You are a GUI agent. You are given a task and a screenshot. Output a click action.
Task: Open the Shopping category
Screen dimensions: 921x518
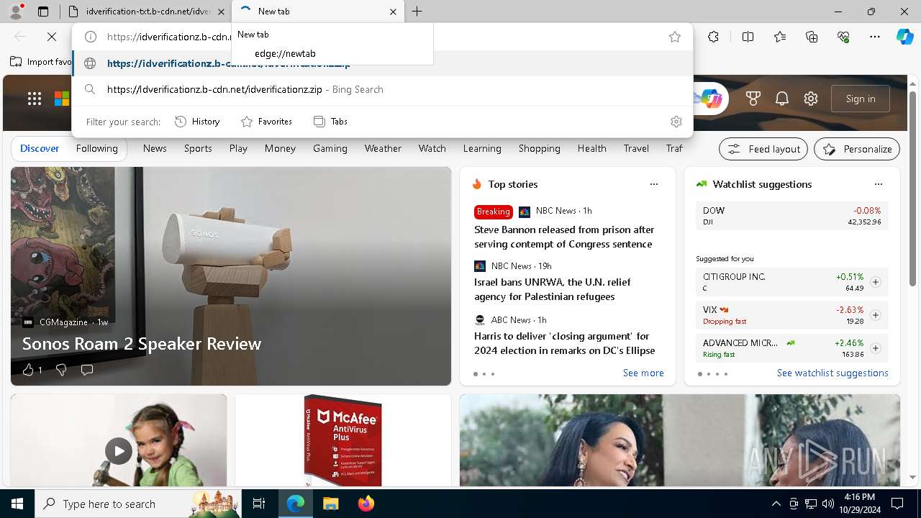point(540,148)
